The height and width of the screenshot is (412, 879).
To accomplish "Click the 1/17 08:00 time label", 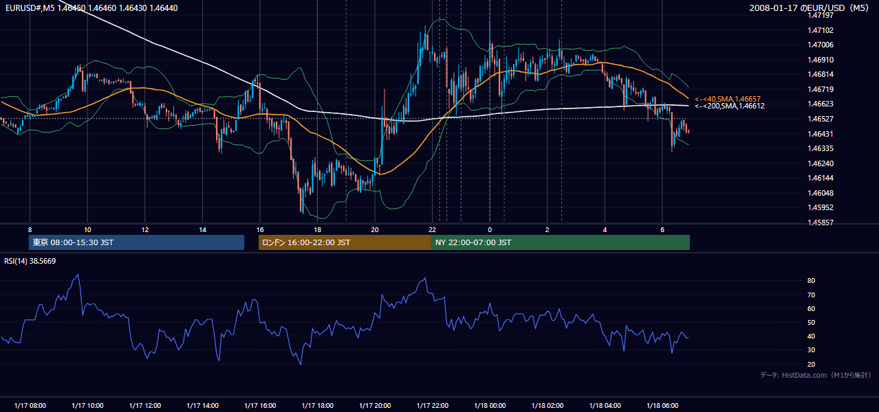I will (30, 405).
